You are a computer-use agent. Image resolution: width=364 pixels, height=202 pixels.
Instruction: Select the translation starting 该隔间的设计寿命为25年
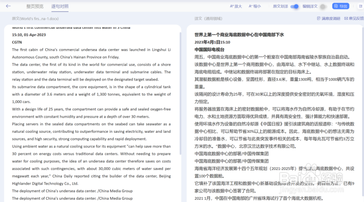click(274, 98)
